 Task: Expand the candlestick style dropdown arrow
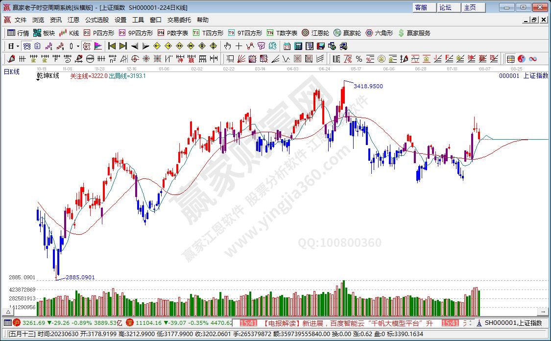[78, 46]
